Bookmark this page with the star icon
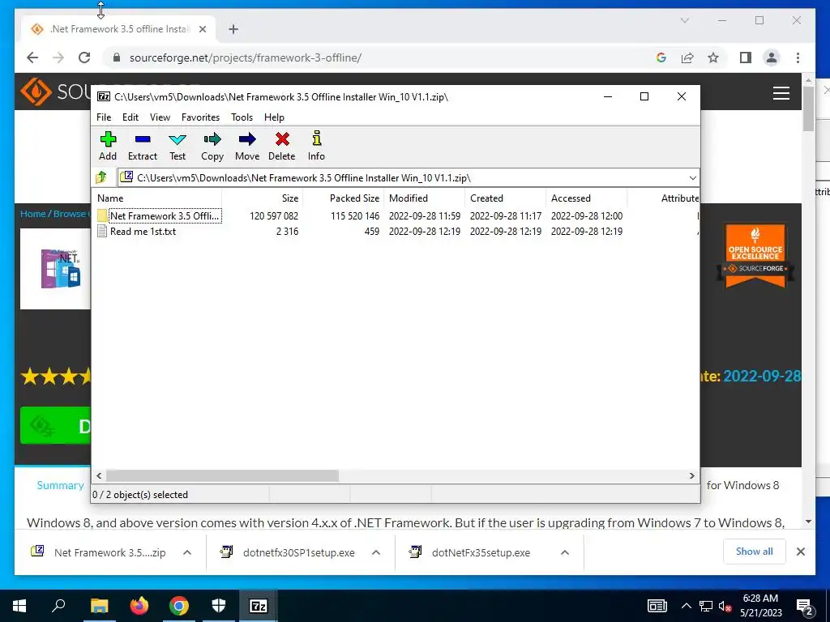The image size is (830, 622). pyautogui.click(x=713, y=58)
